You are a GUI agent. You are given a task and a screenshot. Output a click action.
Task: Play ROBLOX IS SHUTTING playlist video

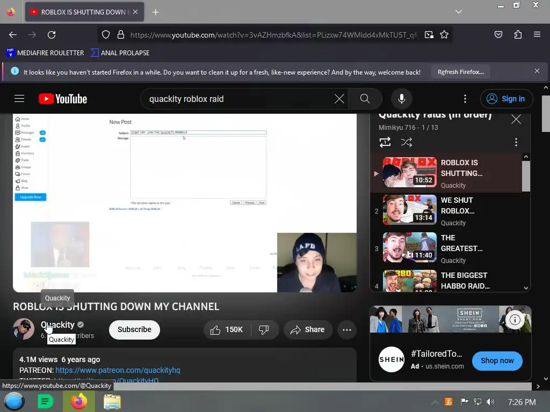pyautogui.click(x=446, y=173)
